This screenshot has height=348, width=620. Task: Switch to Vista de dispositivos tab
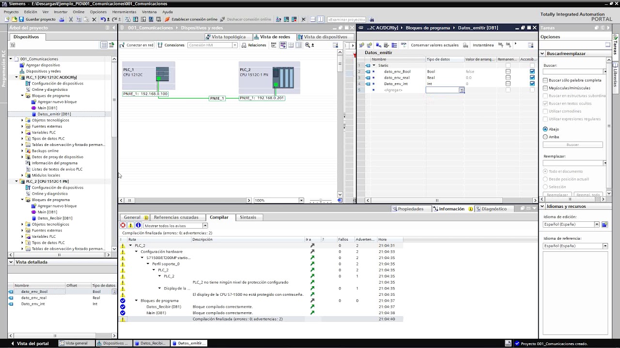323,37
